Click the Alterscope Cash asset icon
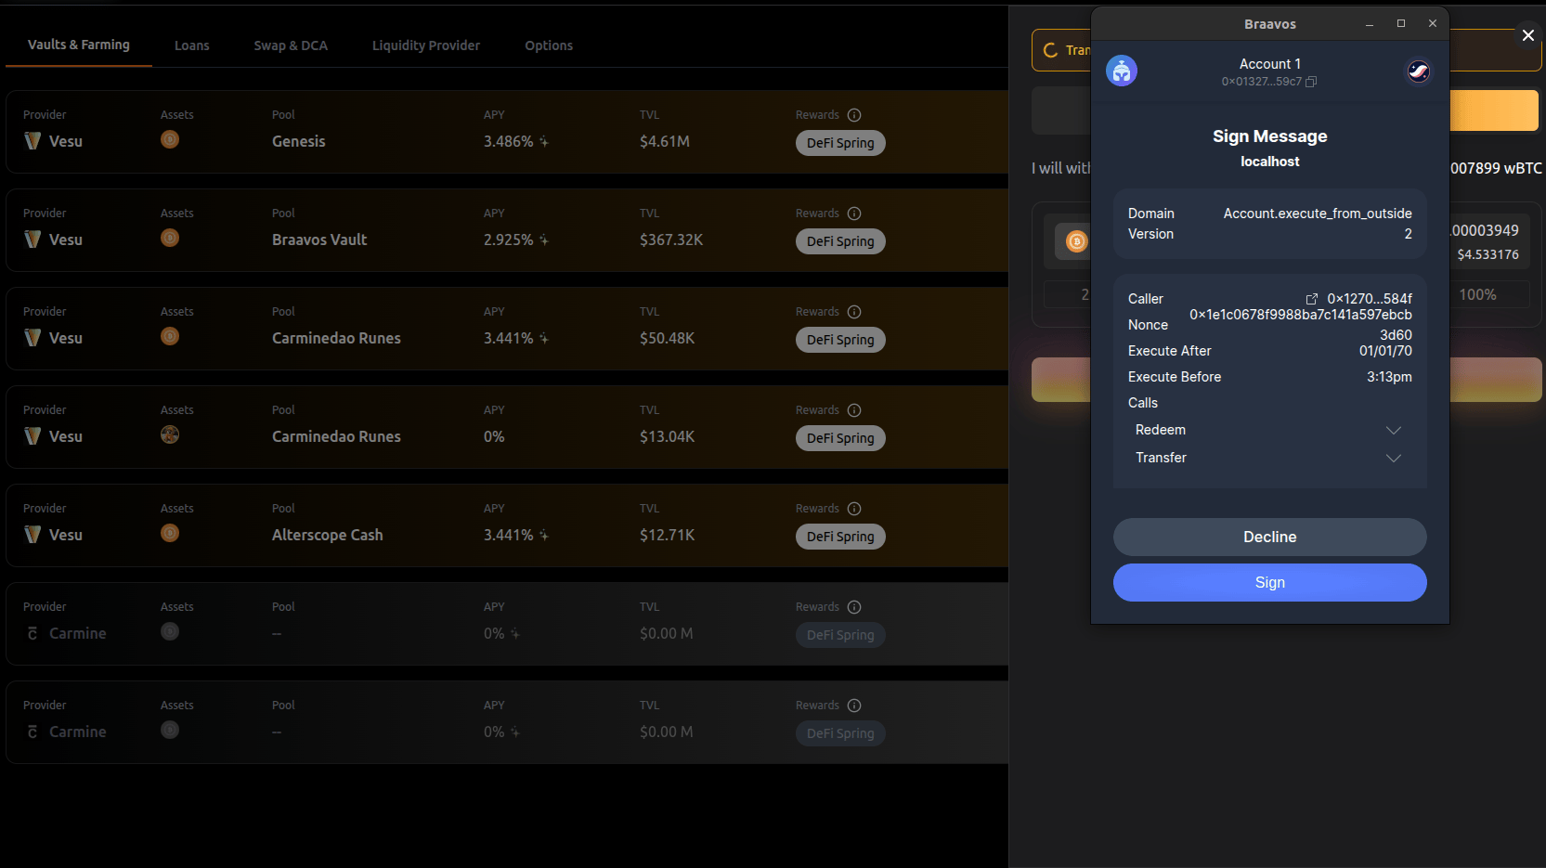1546x868 pixels. tap(170, 533)
